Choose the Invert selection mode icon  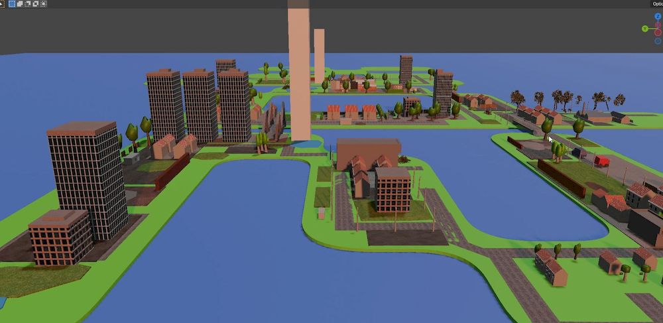tap(34, 3)
